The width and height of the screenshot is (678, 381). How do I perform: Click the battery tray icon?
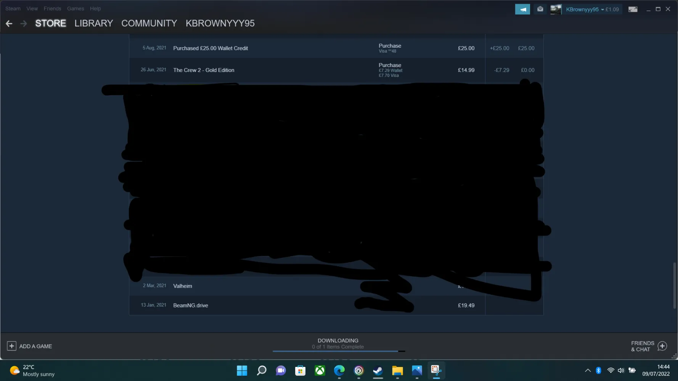coord(632,370)
